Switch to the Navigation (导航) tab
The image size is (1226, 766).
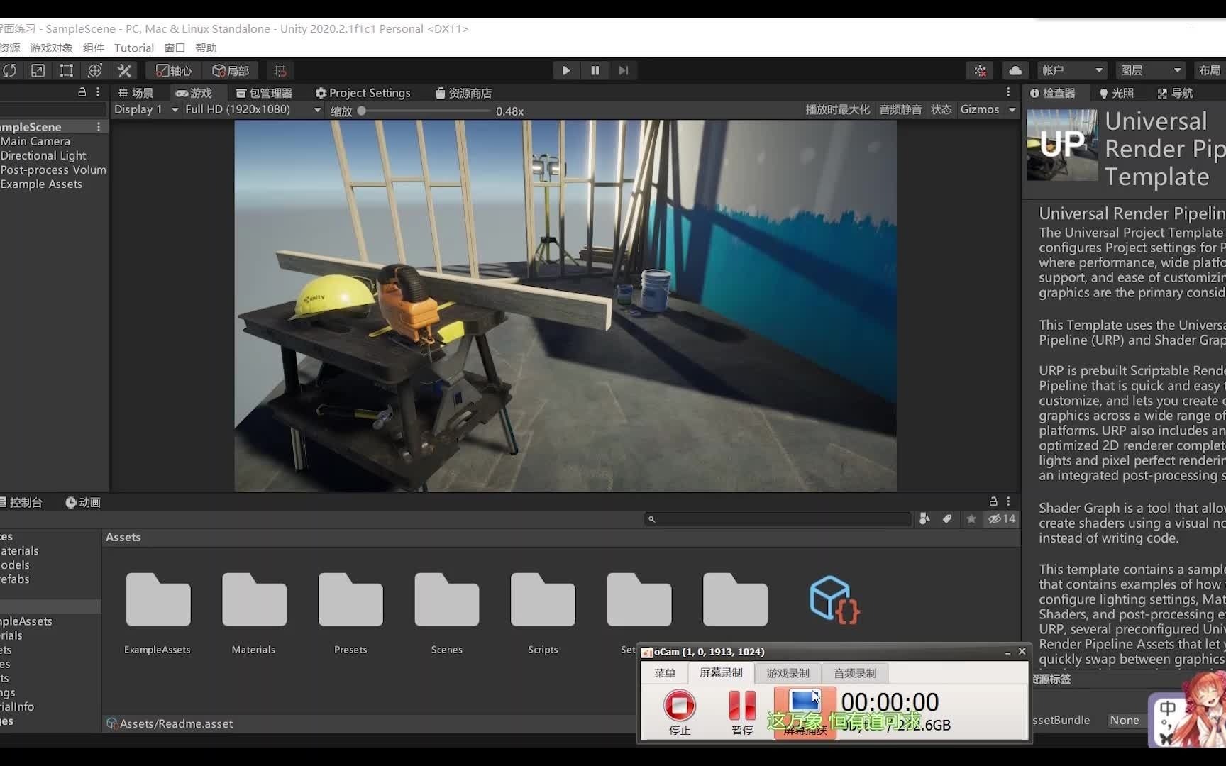1175,93
